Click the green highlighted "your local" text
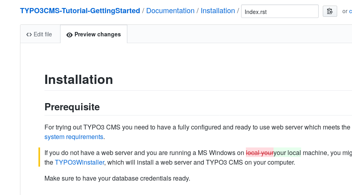Image resolution: width=352 pixels, height=195 pixels. (287, 153)
